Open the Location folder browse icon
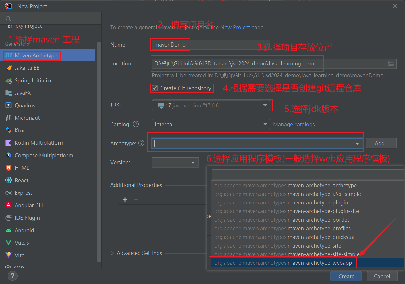This screenshot has height=284, width=405. click(x=391, y=64)
